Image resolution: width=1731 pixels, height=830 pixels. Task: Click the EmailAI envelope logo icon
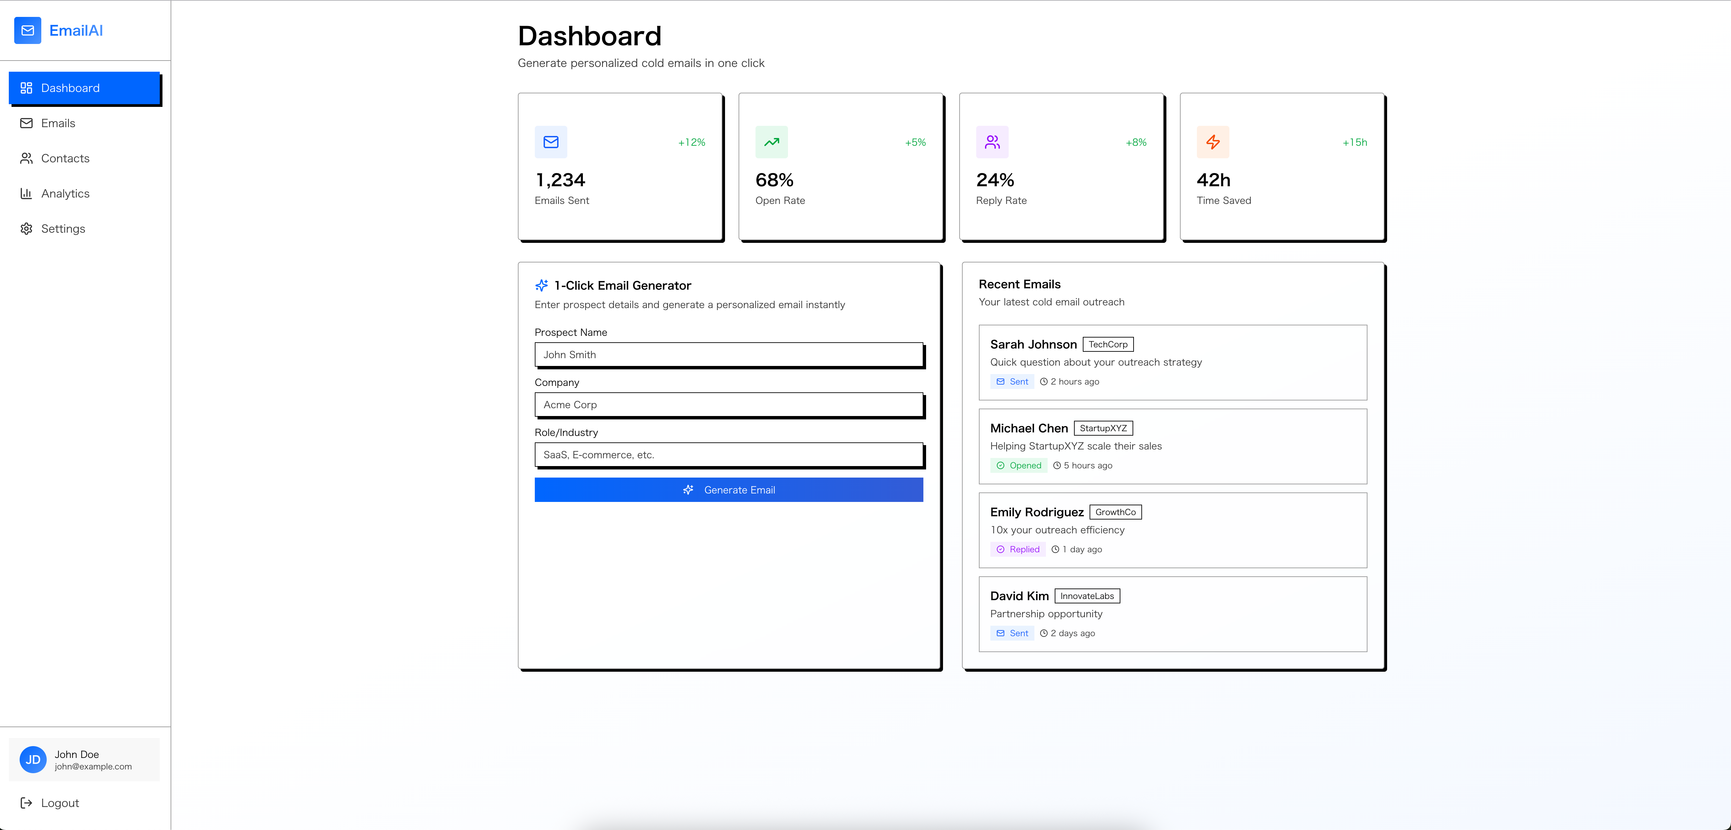click(27, 30)
